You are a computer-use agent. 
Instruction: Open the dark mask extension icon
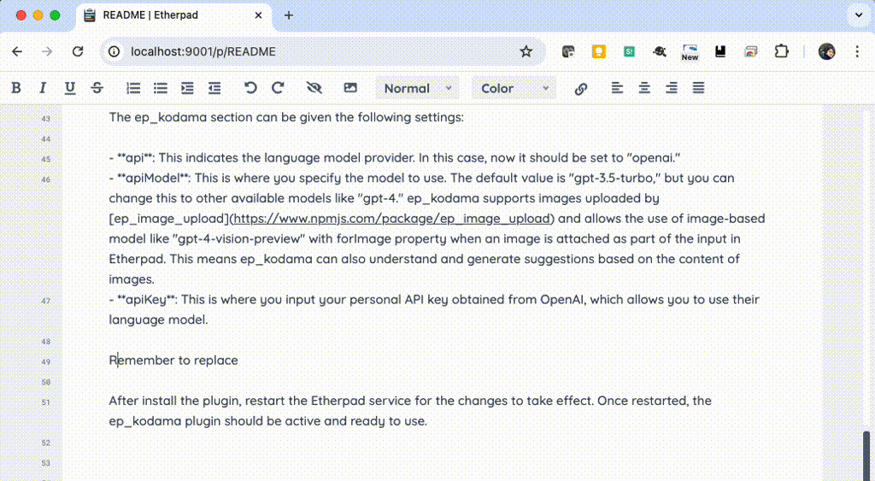pyautogui.click(x=568, y=51)
